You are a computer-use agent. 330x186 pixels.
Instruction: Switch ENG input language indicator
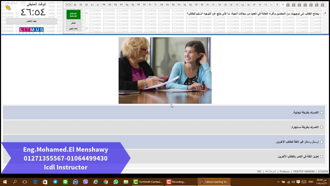pyautogui.click(x=311, y=182)
